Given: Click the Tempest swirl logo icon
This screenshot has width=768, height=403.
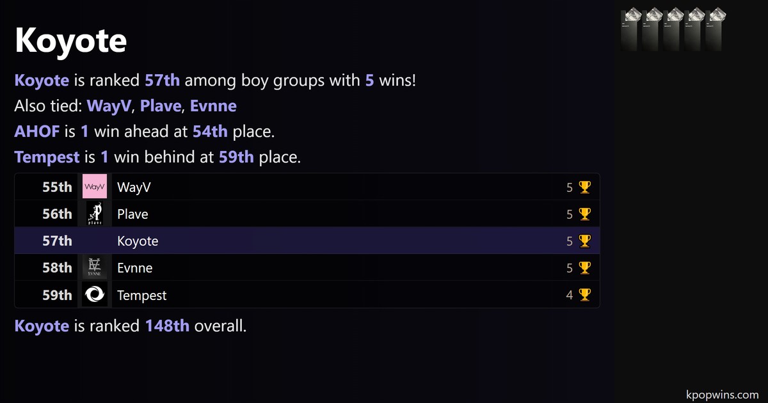Looking at the screenshot, I should pos(95,295).
